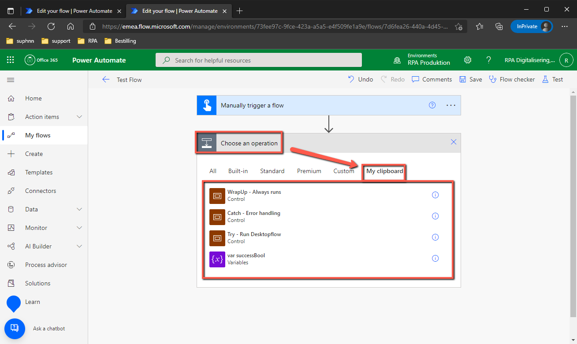Click the search for helpful resources field

tap(259, 60)
